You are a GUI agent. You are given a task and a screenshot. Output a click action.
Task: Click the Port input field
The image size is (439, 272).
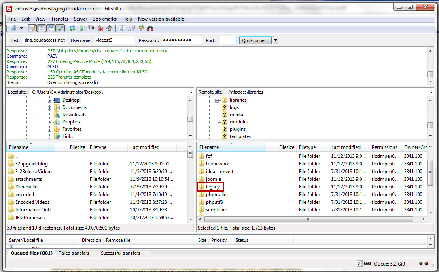227,40
